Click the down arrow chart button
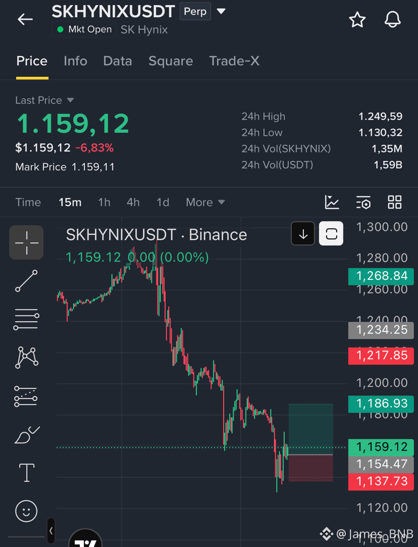This screenshot has height=547, width=418. coord(303,233)
